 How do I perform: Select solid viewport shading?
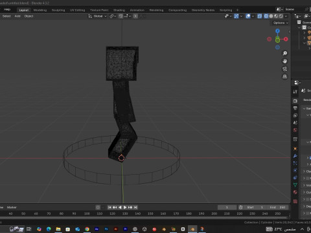point(271,16)
